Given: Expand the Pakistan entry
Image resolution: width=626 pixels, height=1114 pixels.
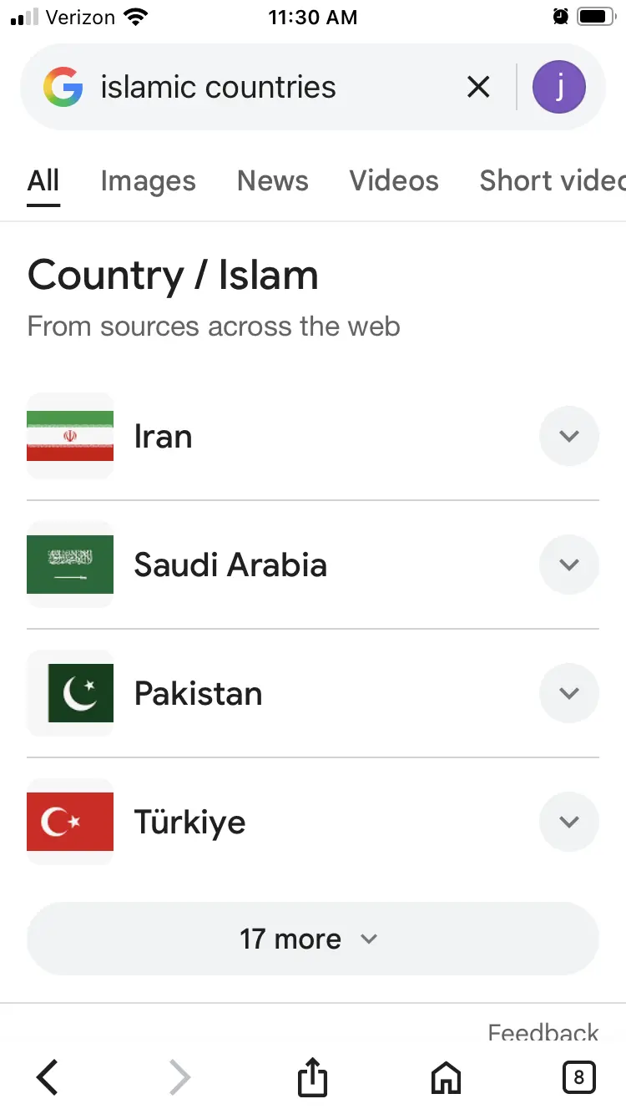Looking at the screenshot, I should tap(569, 693).
